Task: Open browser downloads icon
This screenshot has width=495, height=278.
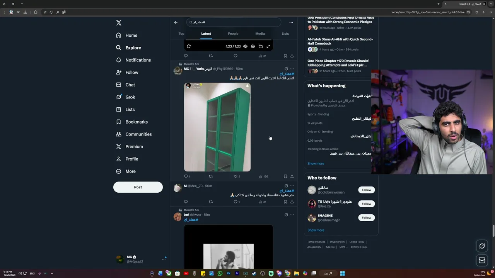Action: click(x=25, y=12)
